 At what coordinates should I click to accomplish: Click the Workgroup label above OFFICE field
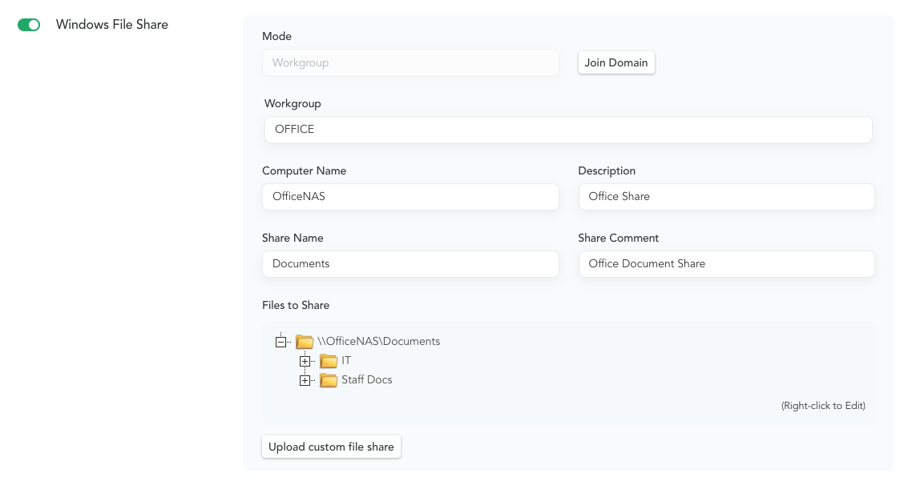click(293, 103)
